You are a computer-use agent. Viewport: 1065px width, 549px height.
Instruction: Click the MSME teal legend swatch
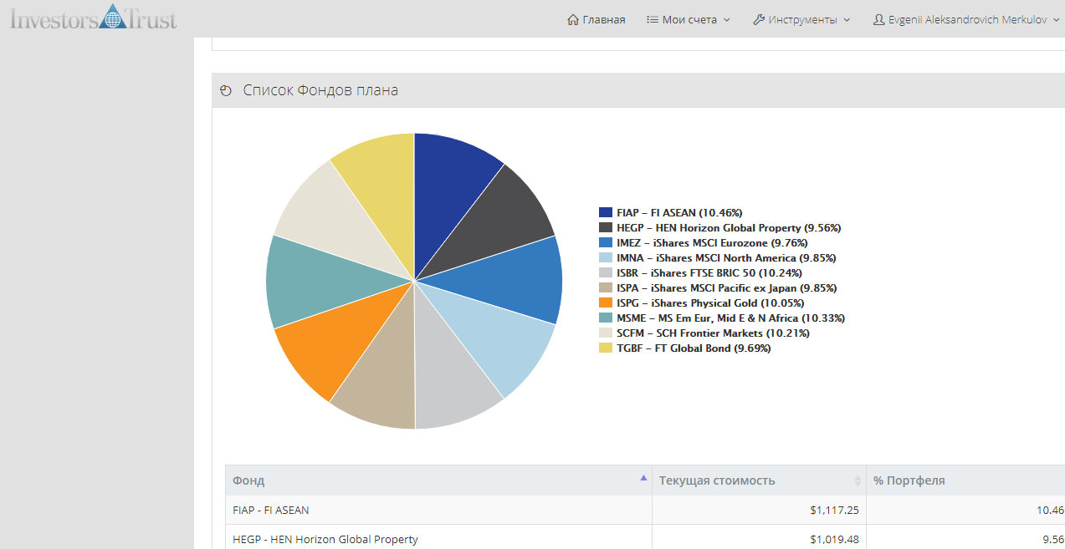pos(606,318)
